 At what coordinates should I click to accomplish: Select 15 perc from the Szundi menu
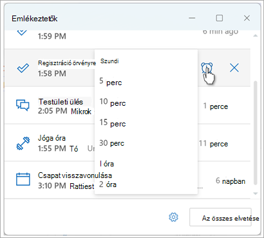(x=146, y=123)
